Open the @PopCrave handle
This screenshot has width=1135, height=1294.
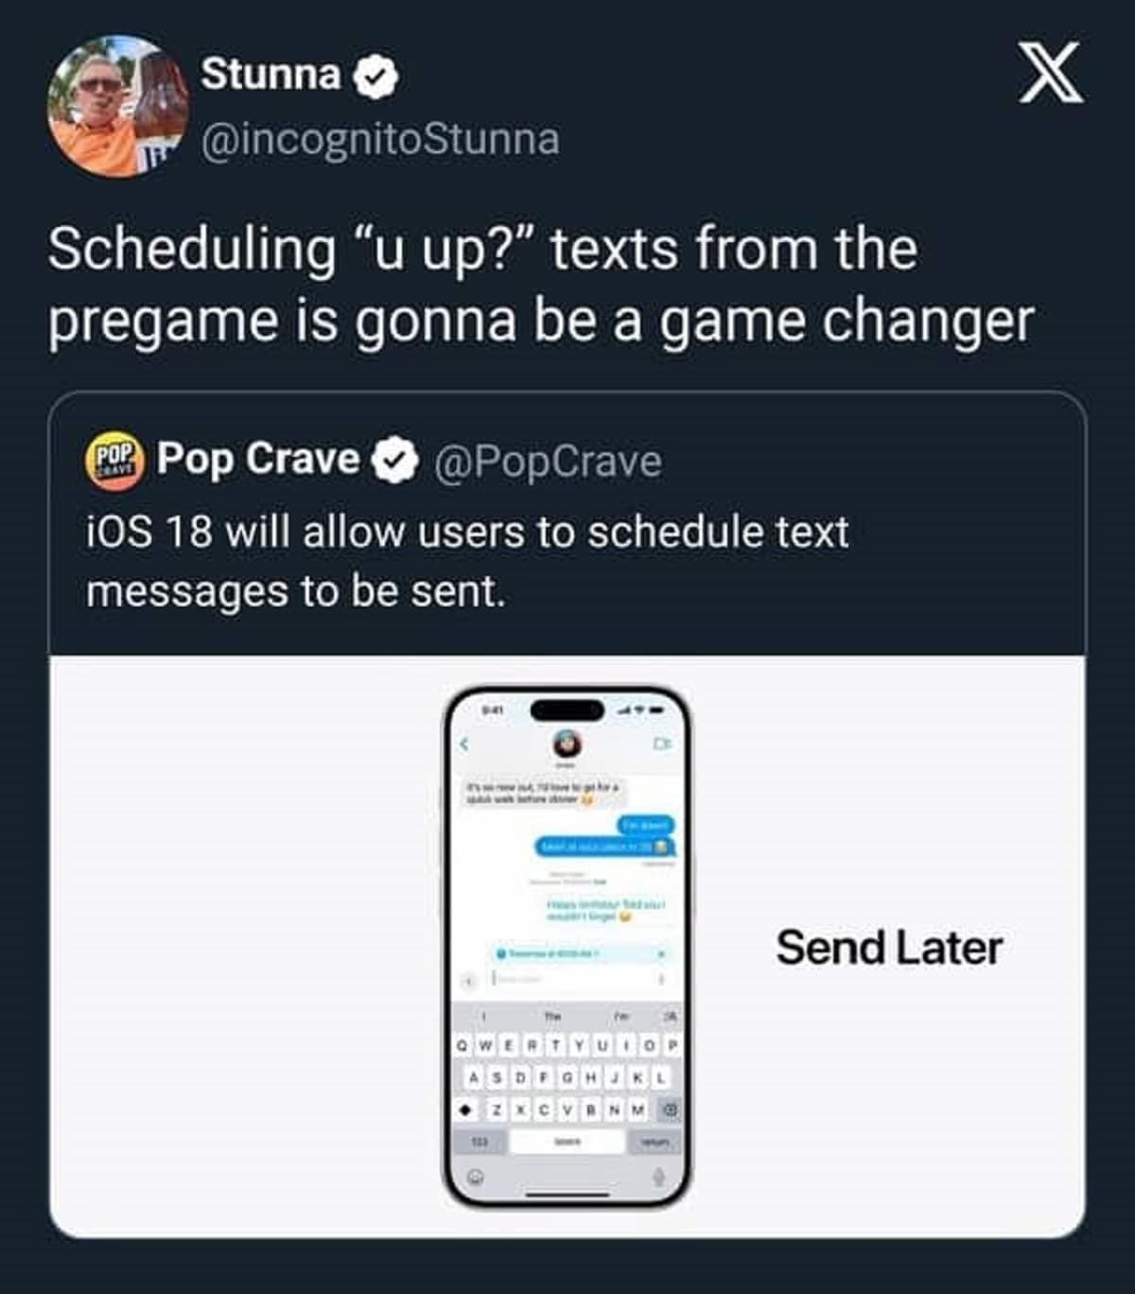548,462
